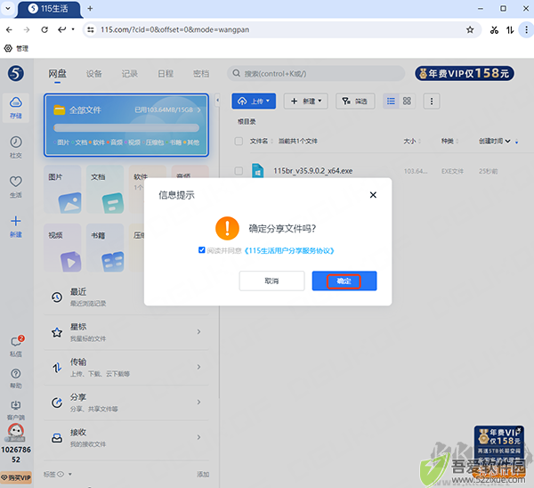Screen dimensions: 534x488
Task: Open the 星标 starred files entry
Action: (x=126, y=332)
